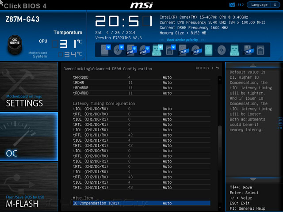Set Auto field of tRTL (CH2/D1/R1)
Viewport: 283px width, 212px height.
pos(167,187)
